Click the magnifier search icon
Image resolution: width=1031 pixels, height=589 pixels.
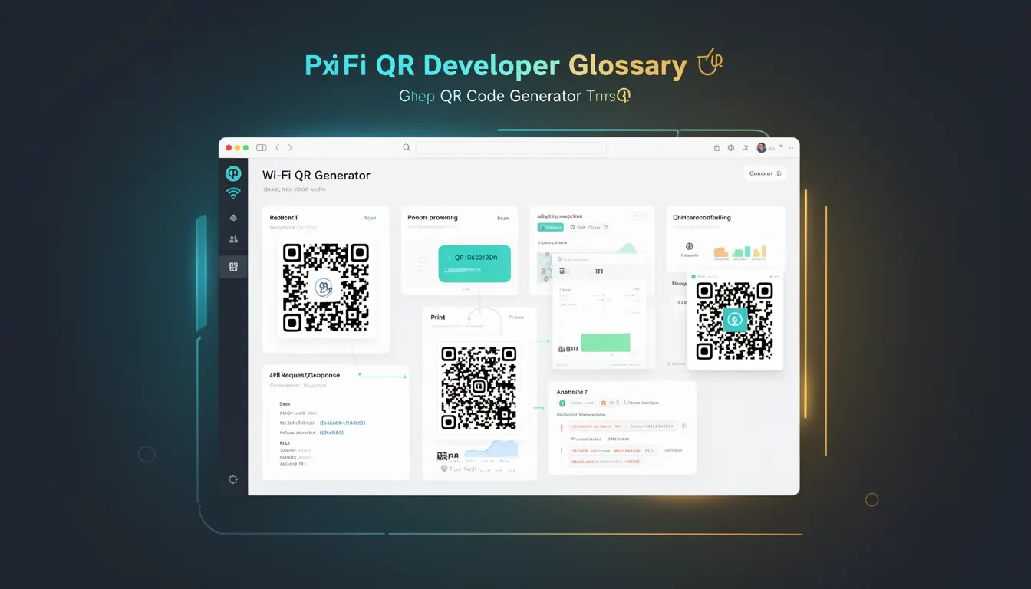pyautogui.click(x=407, y=147)
